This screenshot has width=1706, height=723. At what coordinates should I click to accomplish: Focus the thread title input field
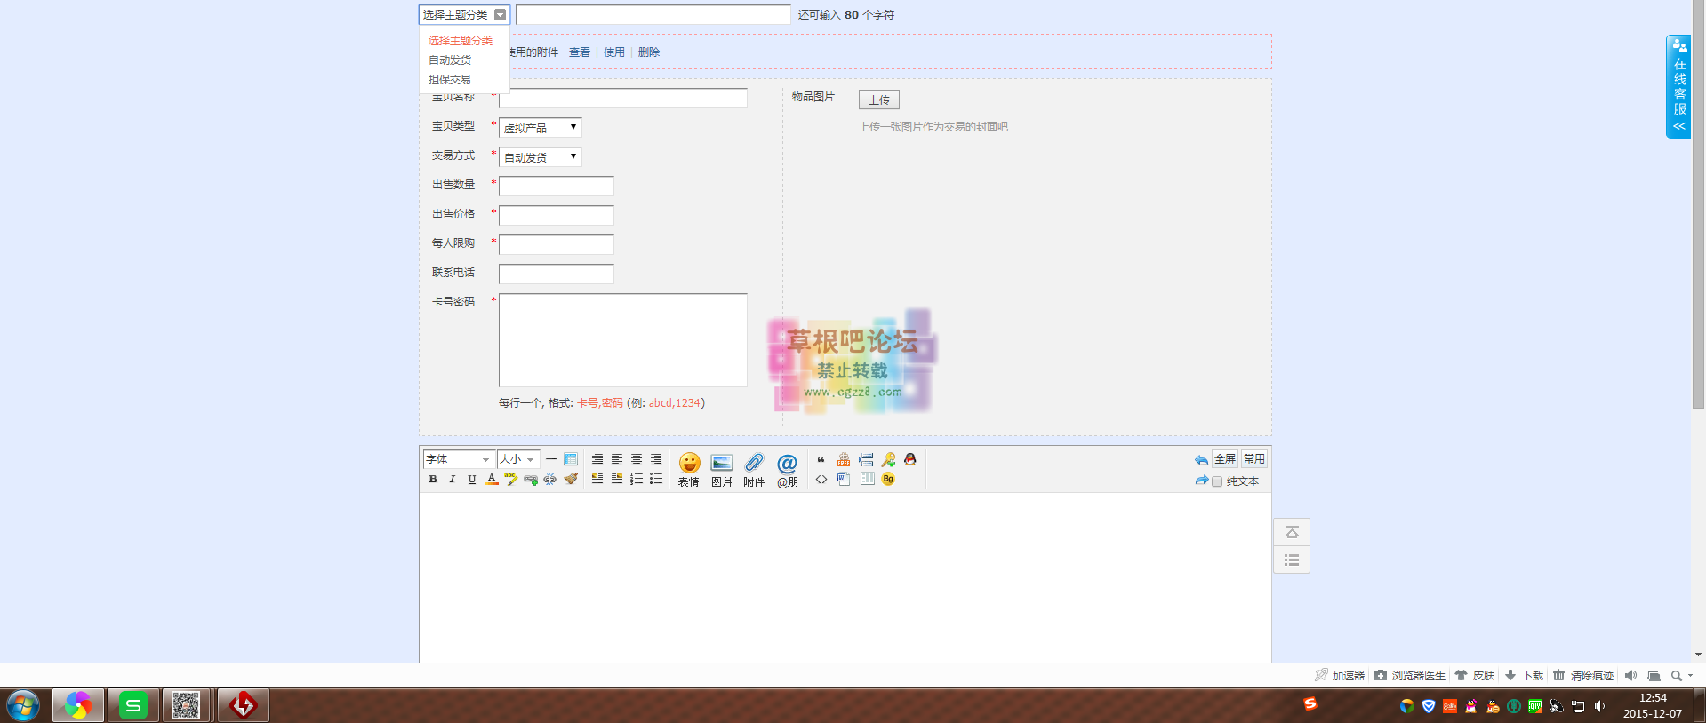click(653, 14)
